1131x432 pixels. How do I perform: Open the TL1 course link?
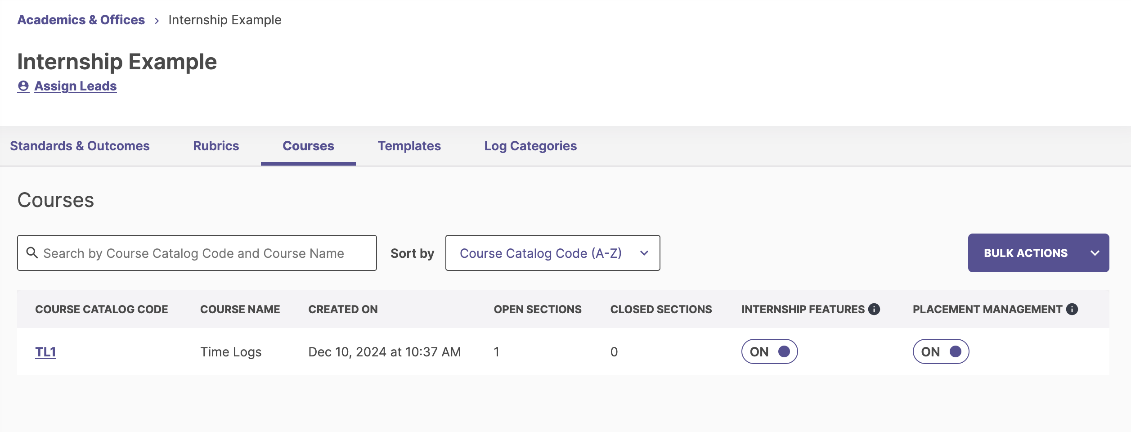click(45, 352)
